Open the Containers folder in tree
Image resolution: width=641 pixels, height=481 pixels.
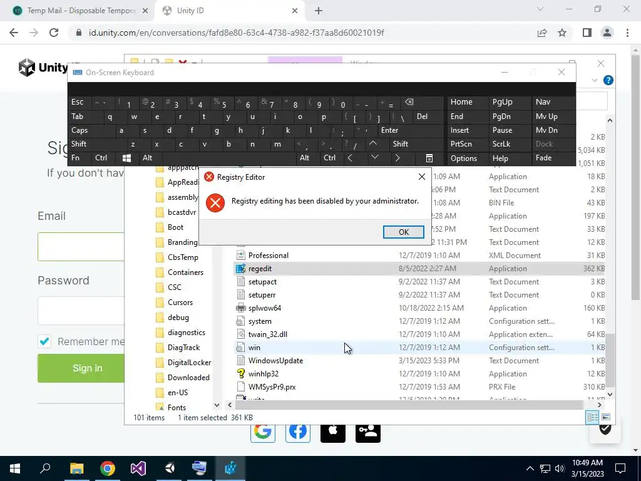[185, 272]
